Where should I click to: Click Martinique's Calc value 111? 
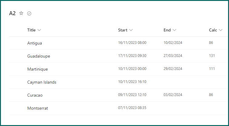[x=212, y=69]
